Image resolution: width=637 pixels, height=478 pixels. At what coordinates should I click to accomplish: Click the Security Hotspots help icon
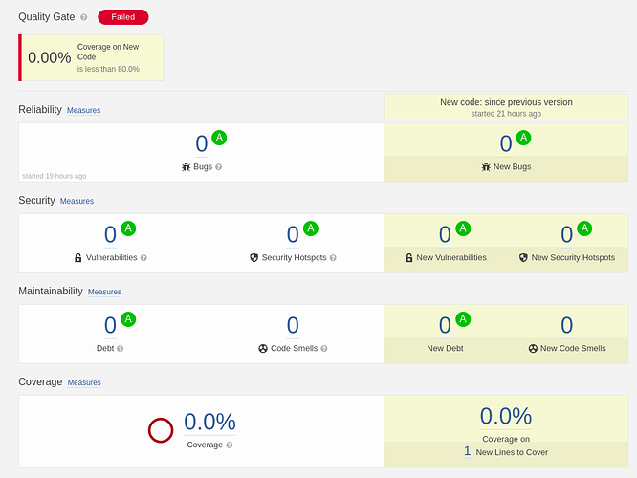(333, 258)
